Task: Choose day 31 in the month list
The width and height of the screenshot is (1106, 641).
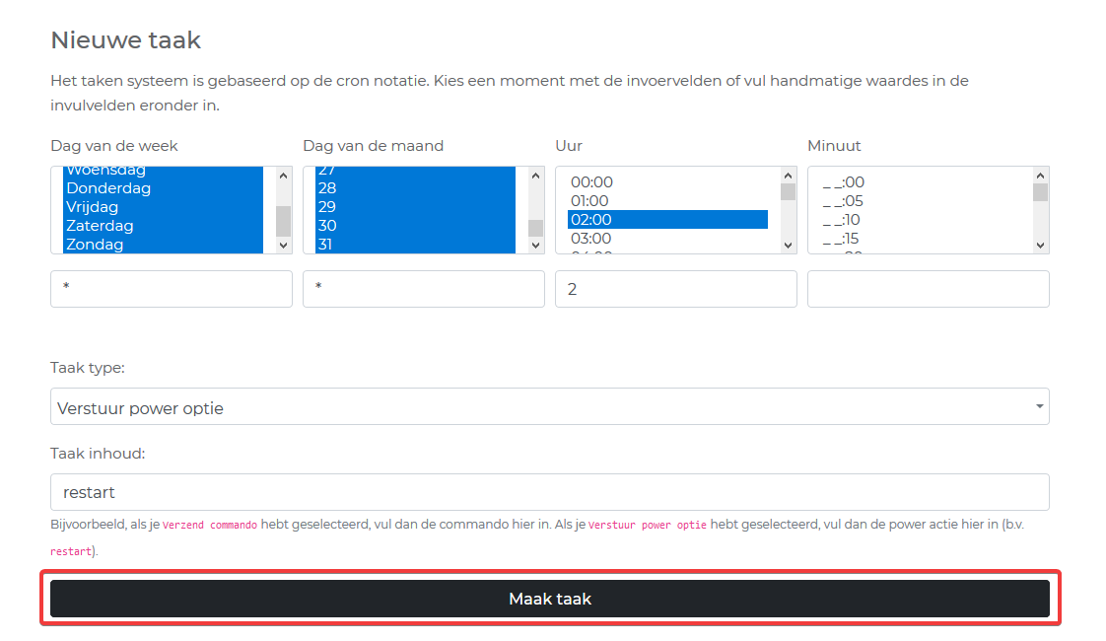Action: click(327, 245)
